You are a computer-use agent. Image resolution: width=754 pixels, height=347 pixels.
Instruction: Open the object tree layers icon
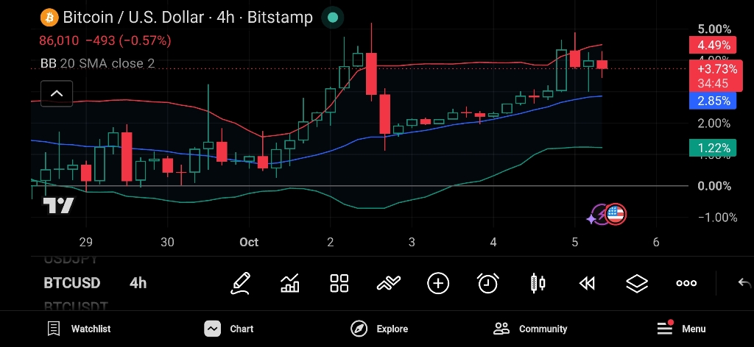[637, 284]
